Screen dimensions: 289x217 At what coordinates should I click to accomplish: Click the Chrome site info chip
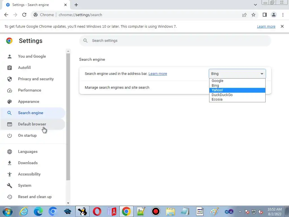click(44, 15)
